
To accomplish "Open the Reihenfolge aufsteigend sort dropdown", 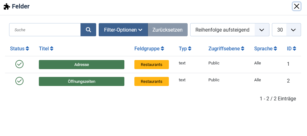I will [230, 30].
